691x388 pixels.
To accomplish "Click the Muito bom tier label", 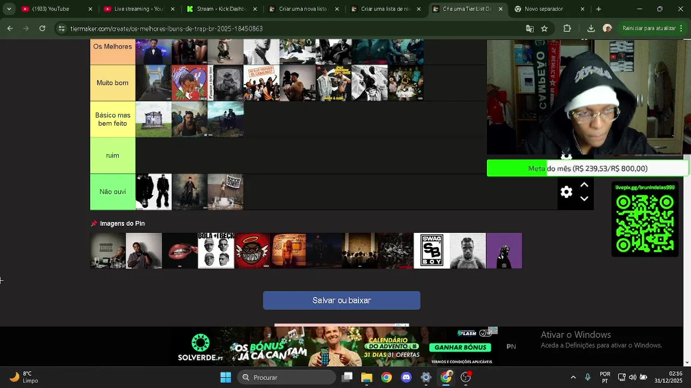I will [x=113, y=83].
